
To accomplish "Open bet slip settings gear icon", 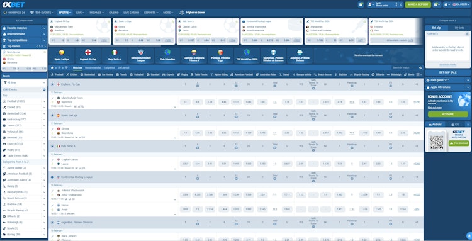I will (468, 34).
